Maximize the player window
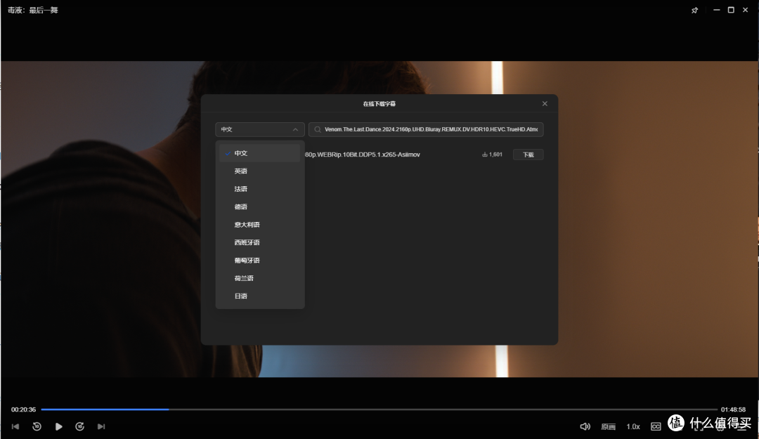This screenshot has height=439, width=759. tap(731, 10)
